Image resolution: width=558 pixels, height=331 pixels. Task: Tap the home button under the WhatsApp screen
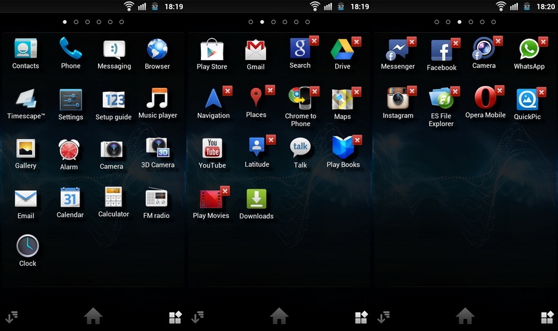click(465, 316)
